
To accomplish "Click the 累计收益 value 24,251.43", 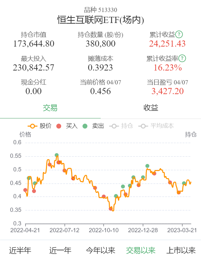I will (x=167, y=44).
